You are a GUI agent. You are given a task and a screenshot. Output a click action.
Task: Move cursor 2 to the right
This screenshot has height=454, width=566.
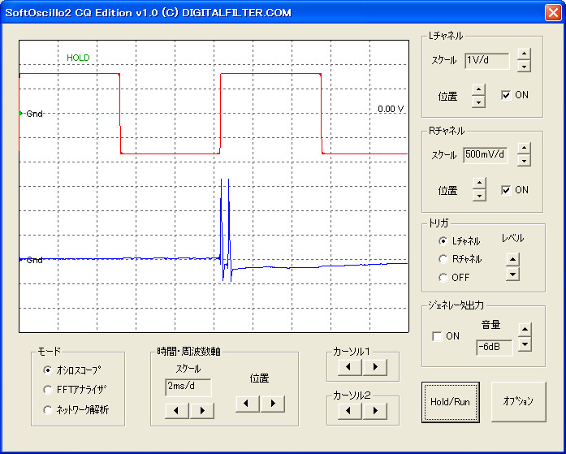[374, 411]
